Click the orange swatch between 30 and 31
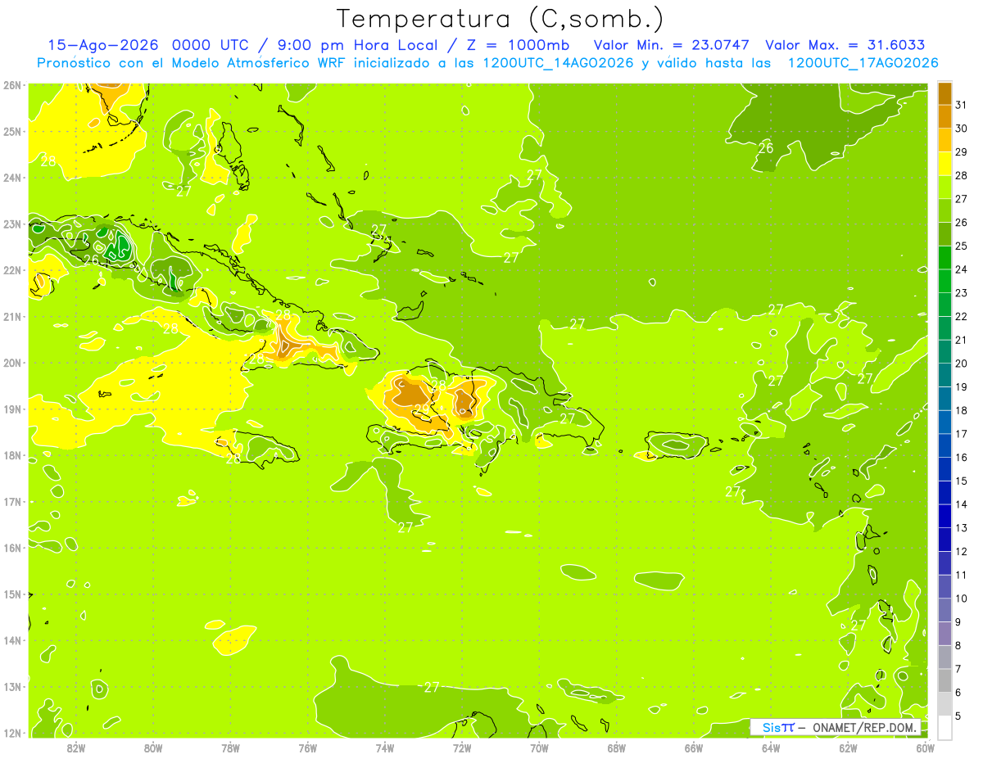Image resolution: width=983 pixels, height=759 pixels. pyautogui.click(x=944, y=116)
